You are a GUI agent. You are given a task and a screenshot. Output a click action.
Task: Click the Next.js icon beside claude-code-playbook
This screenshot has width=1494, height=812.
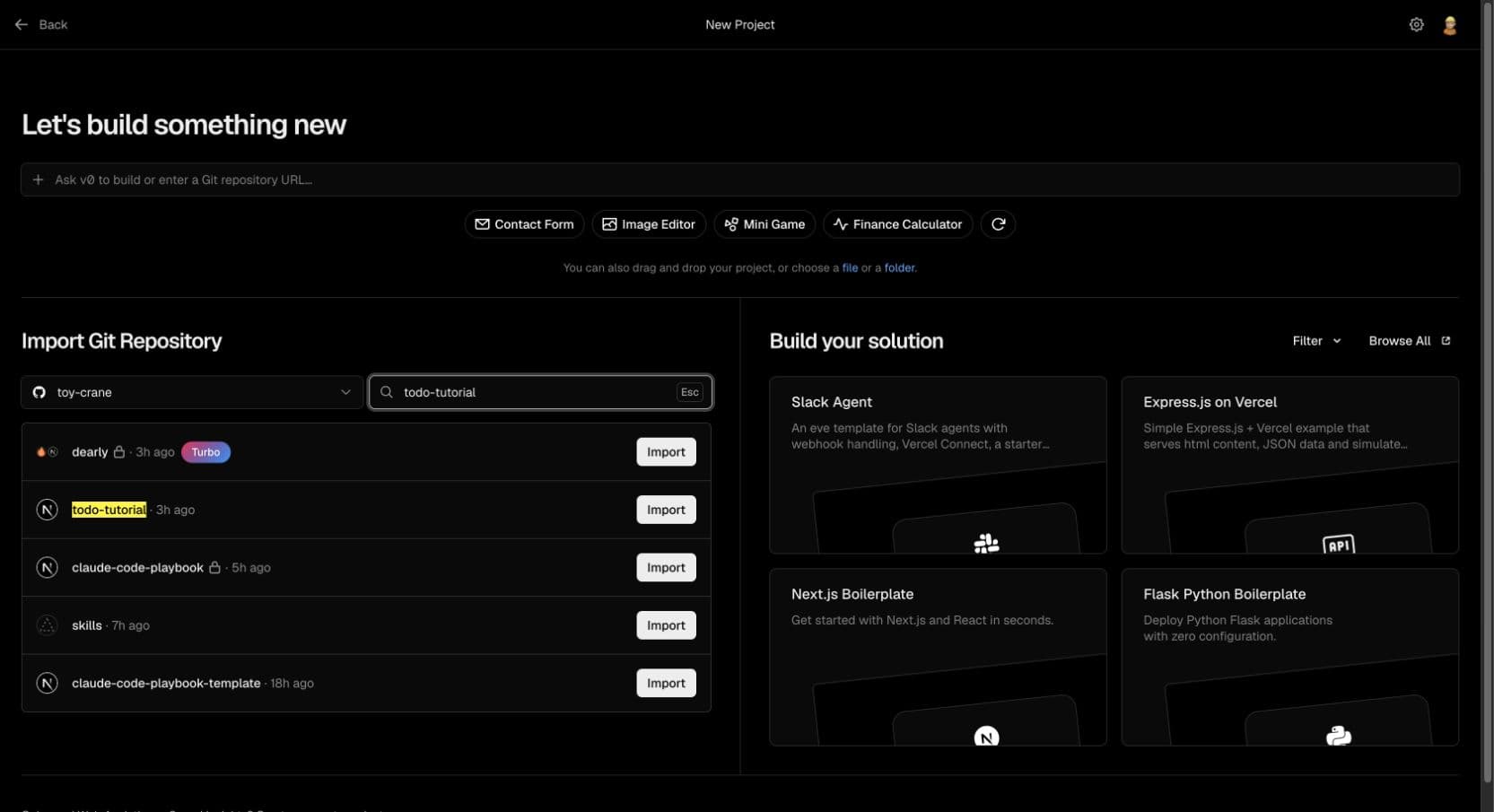(47, 568)
